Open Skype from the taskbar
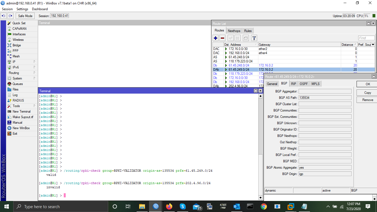The image size is (377, 212). point(182,206)
